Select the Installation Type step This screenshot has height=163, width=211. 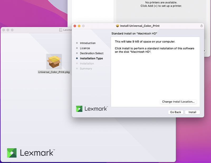[91, 58]
